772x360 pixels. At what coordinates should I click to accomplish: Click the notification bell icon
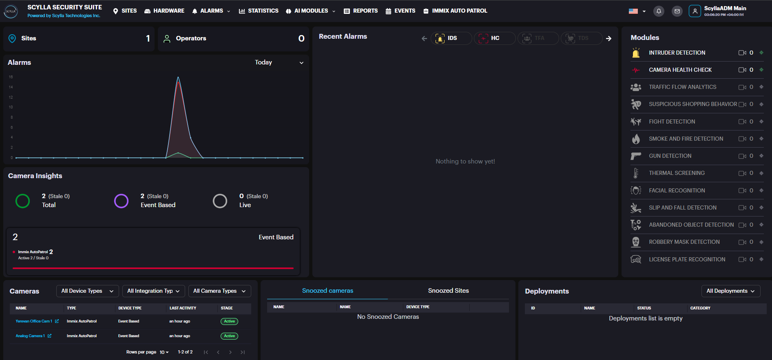click(x=659, y=11)
